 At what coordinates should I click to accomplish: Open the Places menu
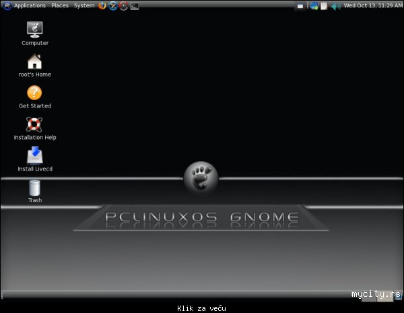pos(60,5)
